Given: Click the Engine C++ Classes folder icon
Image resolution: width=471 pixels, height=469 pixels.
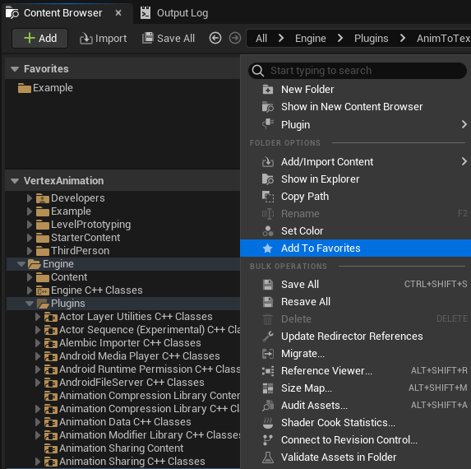Looking at the screenshot, I should pyautogui.click(x=43, y=290).
